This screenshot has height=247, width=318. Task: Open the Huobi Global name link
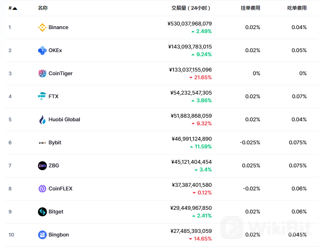(64, 120)
